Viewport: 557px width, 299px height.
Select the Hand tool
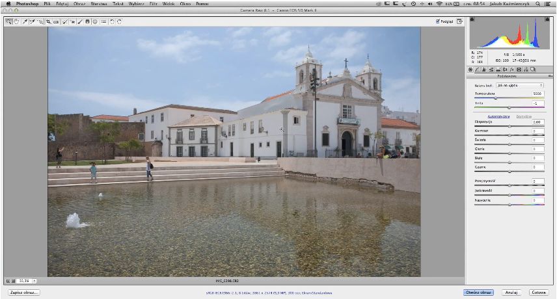pos(16,21)
